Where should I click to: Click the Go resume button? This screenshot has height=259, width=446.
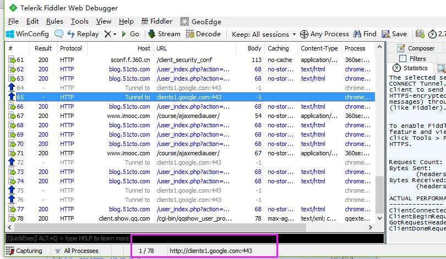[x=130, y=34]
